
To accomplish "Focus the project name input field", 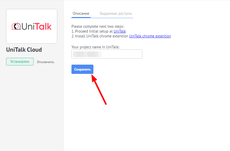I will click(x=107, y=54).
